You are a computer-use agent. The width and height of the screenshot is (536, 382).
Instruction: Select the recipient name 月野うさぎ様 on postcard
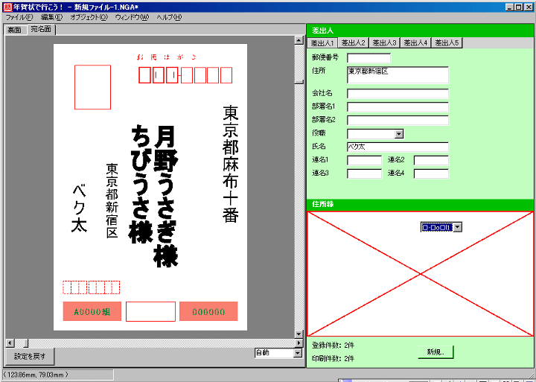(x=166, y=197)
